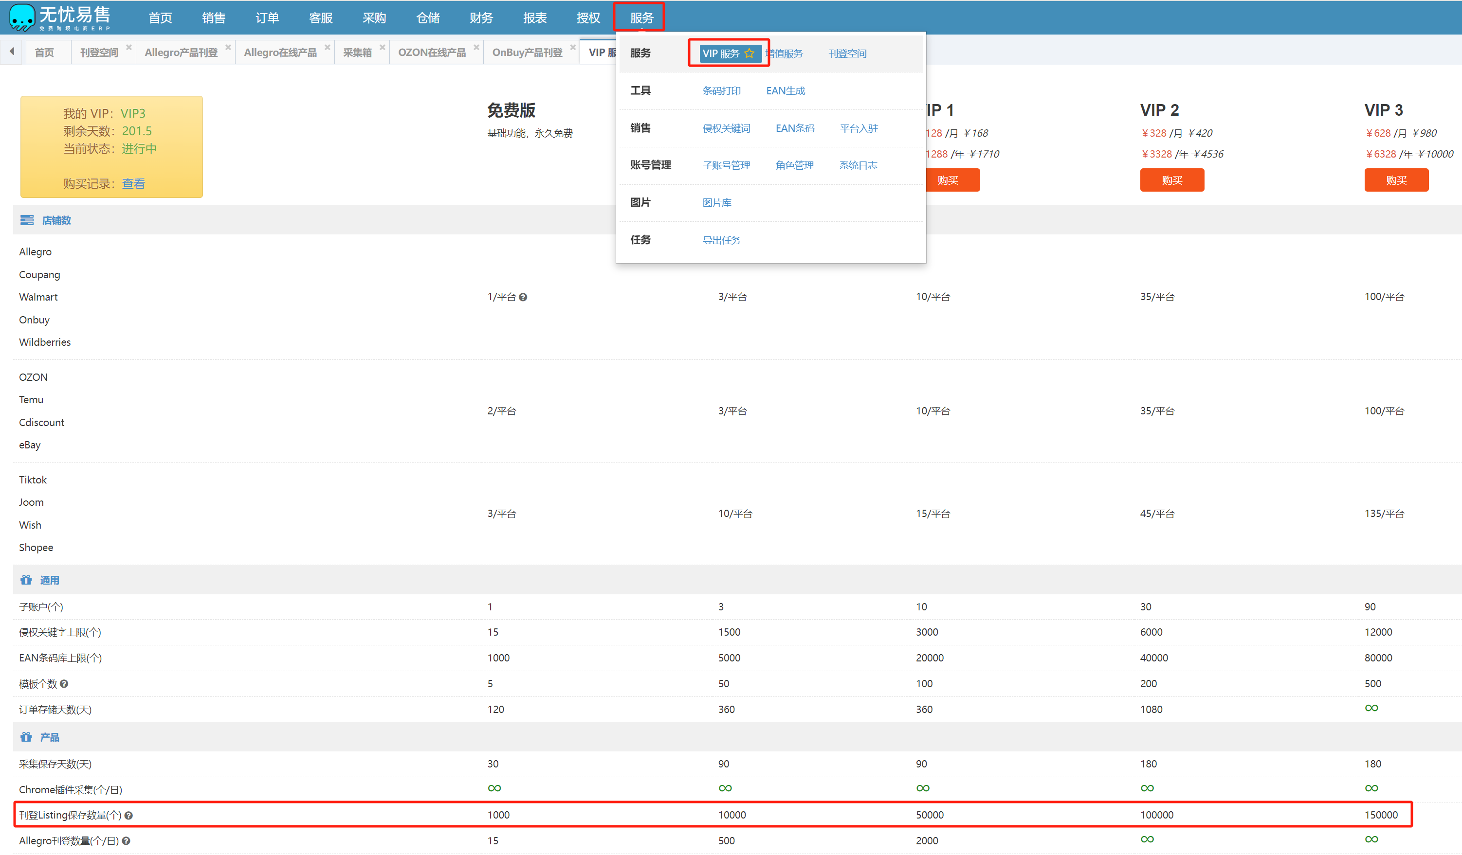Close the 刊登空间 tab
The width and height of the screenshot is (1462, 855).
click(129, 48)
